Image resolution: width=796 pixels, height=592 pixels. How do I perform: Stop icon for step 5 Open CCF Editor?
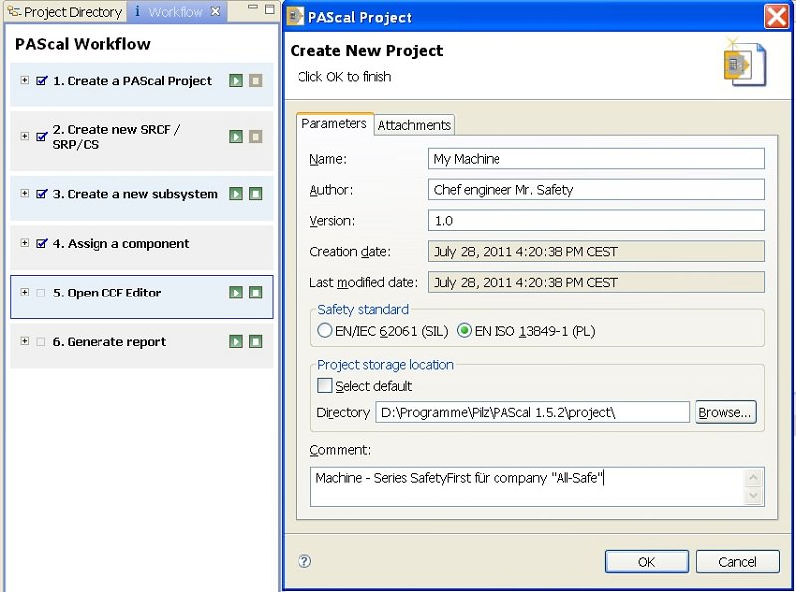[x=256, y=292]
